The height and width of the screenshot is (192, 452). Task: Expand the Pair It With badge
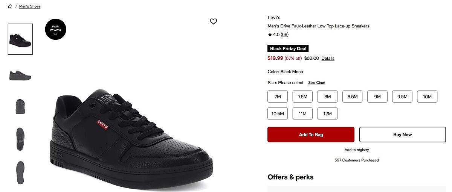click(55, 29)
